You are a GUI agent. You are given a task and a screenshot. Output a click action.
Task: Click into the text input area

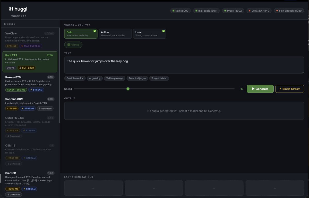pos(184,65)
